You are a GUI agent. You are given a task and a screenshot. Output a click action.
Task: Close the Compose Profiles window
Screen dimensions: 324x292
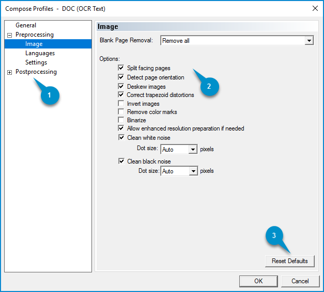pyautogui.click(x=315, y=8)
